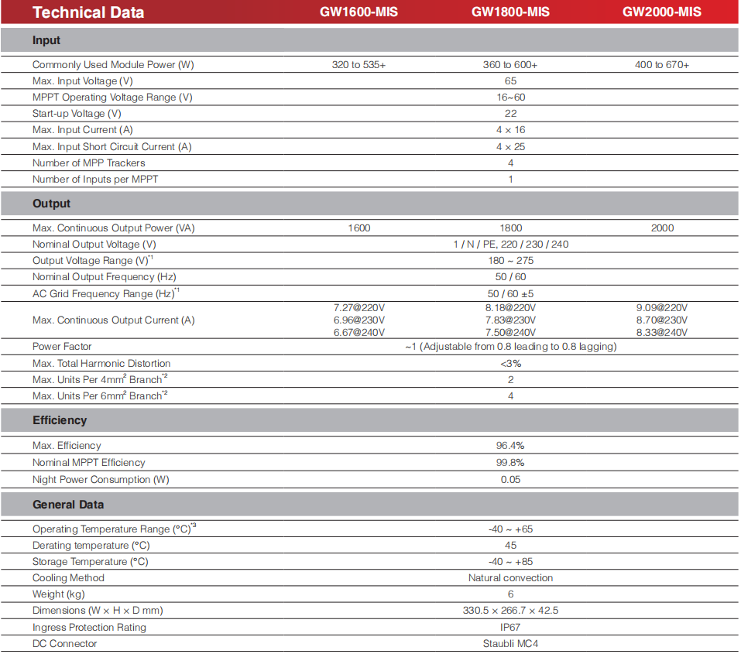This screenshot has height=654, width=741.
Task: Select the connector value 'Staubli MC4'
Action: pyautogui.click(x=510, y=644)
